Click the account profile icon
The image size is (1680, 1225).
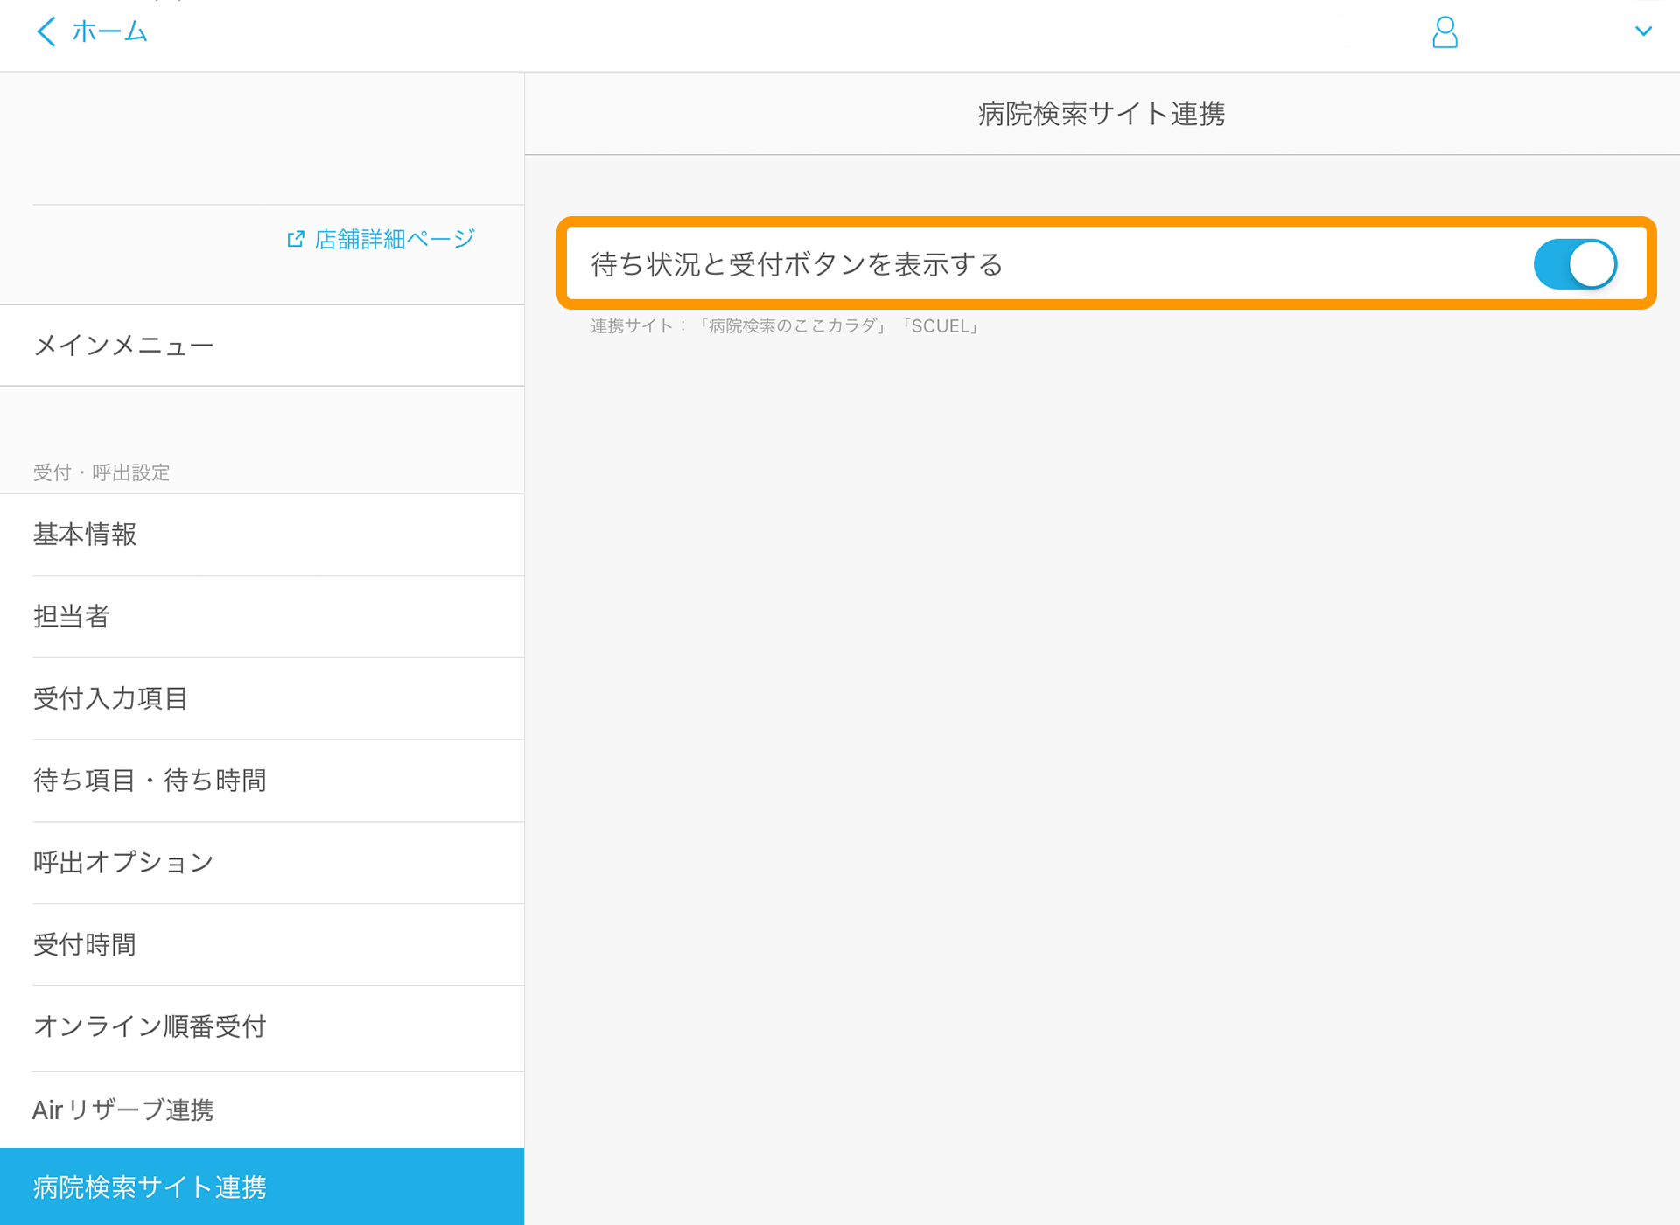[x=1445, y=32]
